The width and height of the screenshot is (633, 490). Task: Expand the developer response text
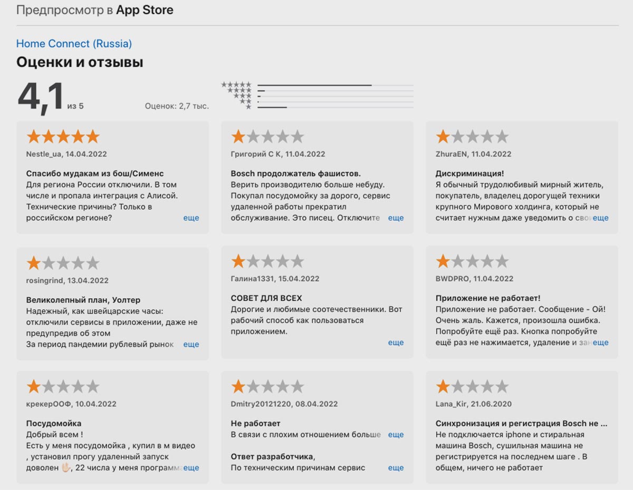tap(396, 467)
